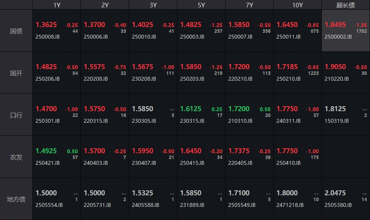Click the 1.6450 yield for 国债 10Y
370x220 pixels.
click(287, 25)
